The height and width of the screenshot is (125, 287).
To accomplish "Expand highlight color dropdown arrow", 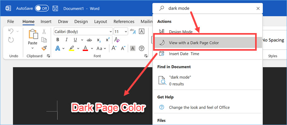I will tap(78, 48).
